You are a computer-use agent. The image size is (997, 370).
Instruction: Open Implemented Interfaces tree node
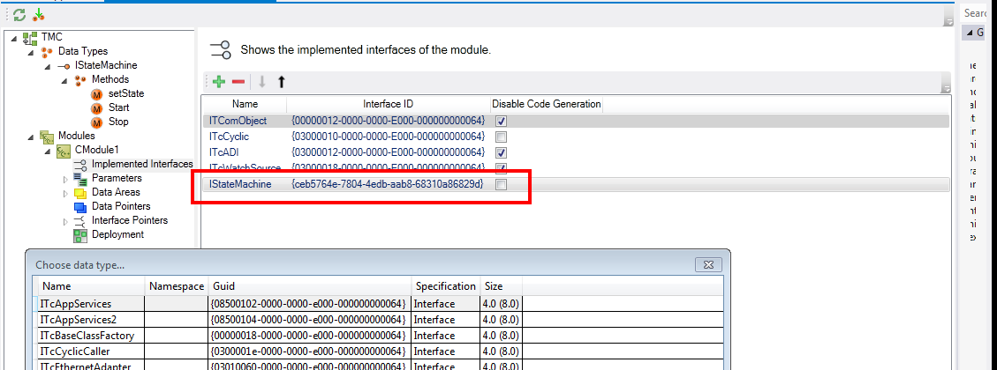point(142,164)
